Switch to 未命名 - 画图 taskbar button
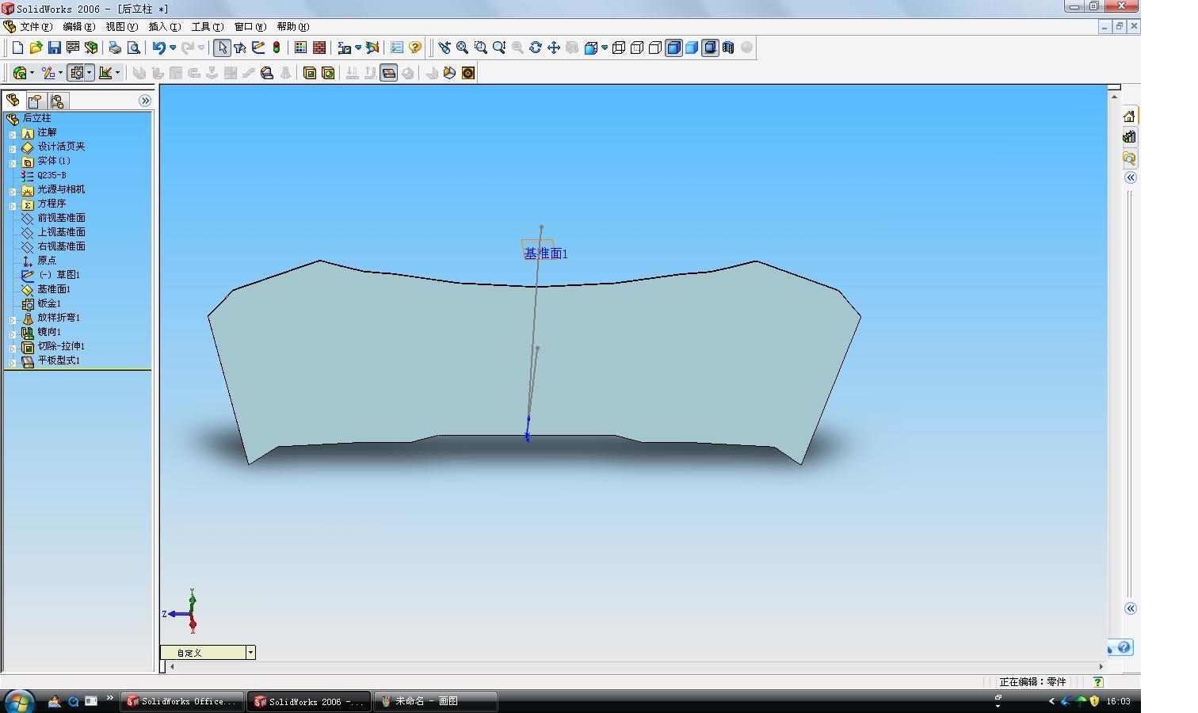This screenshot has width=1198, height=713. click(x=435, y=701)
